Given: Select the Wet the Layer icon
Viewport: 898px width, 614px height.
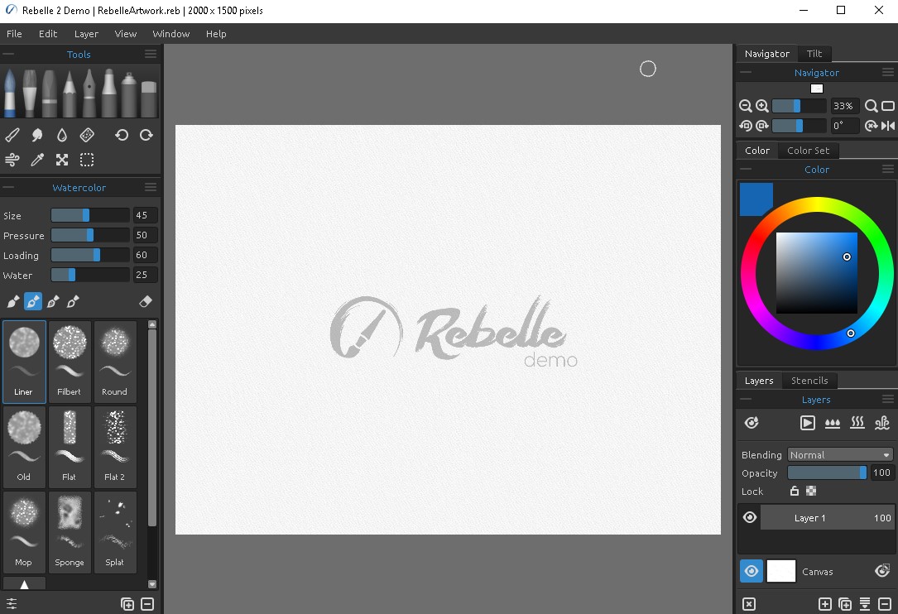Looking at the screenshot, I should (833, 423).
